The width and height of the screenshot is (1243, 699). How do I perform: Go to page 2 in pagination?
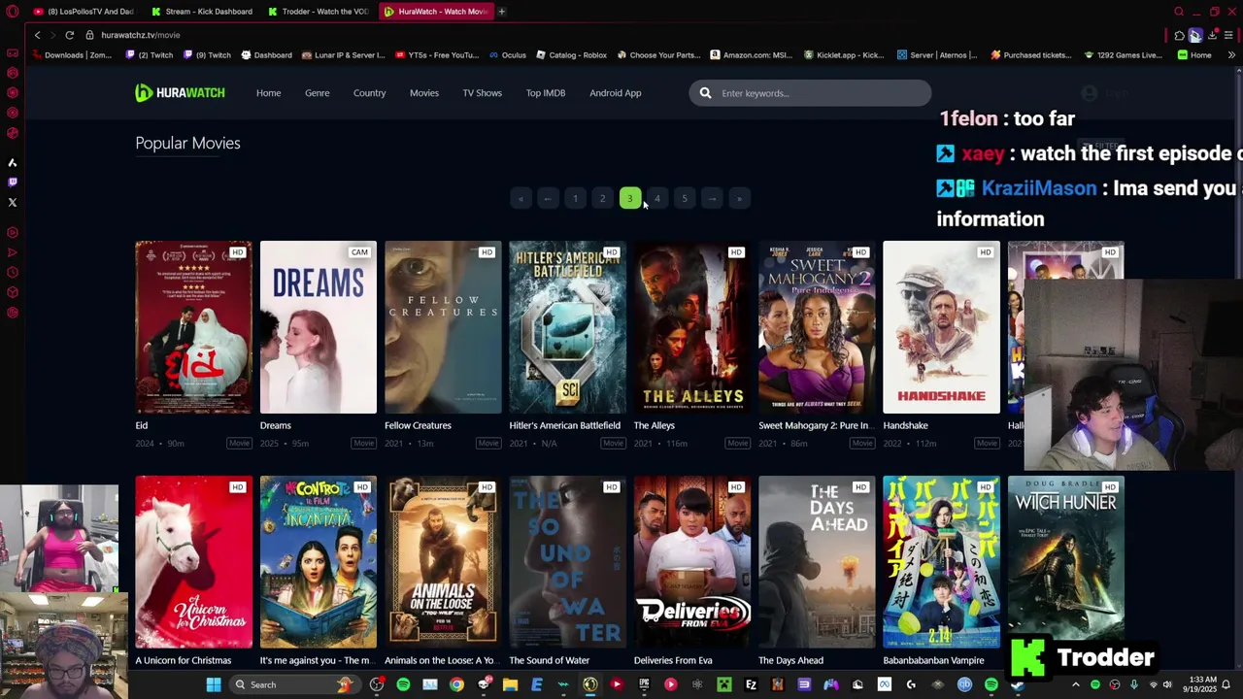(602, 198)
